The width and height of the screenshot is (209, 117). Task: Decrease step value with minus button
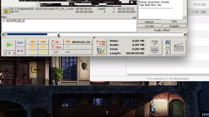tap(5, 53)
